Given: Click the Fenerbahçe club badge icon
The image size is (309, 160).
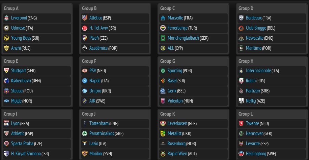Looking at the screenshot, I should pos(163,28).
